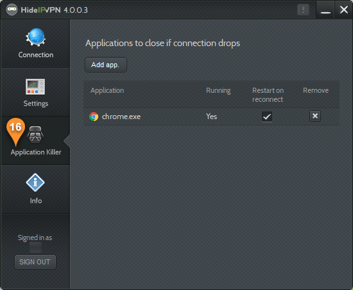Select the Info tab label
Viewport: 353px width, 290px height.
coord(36,200)
